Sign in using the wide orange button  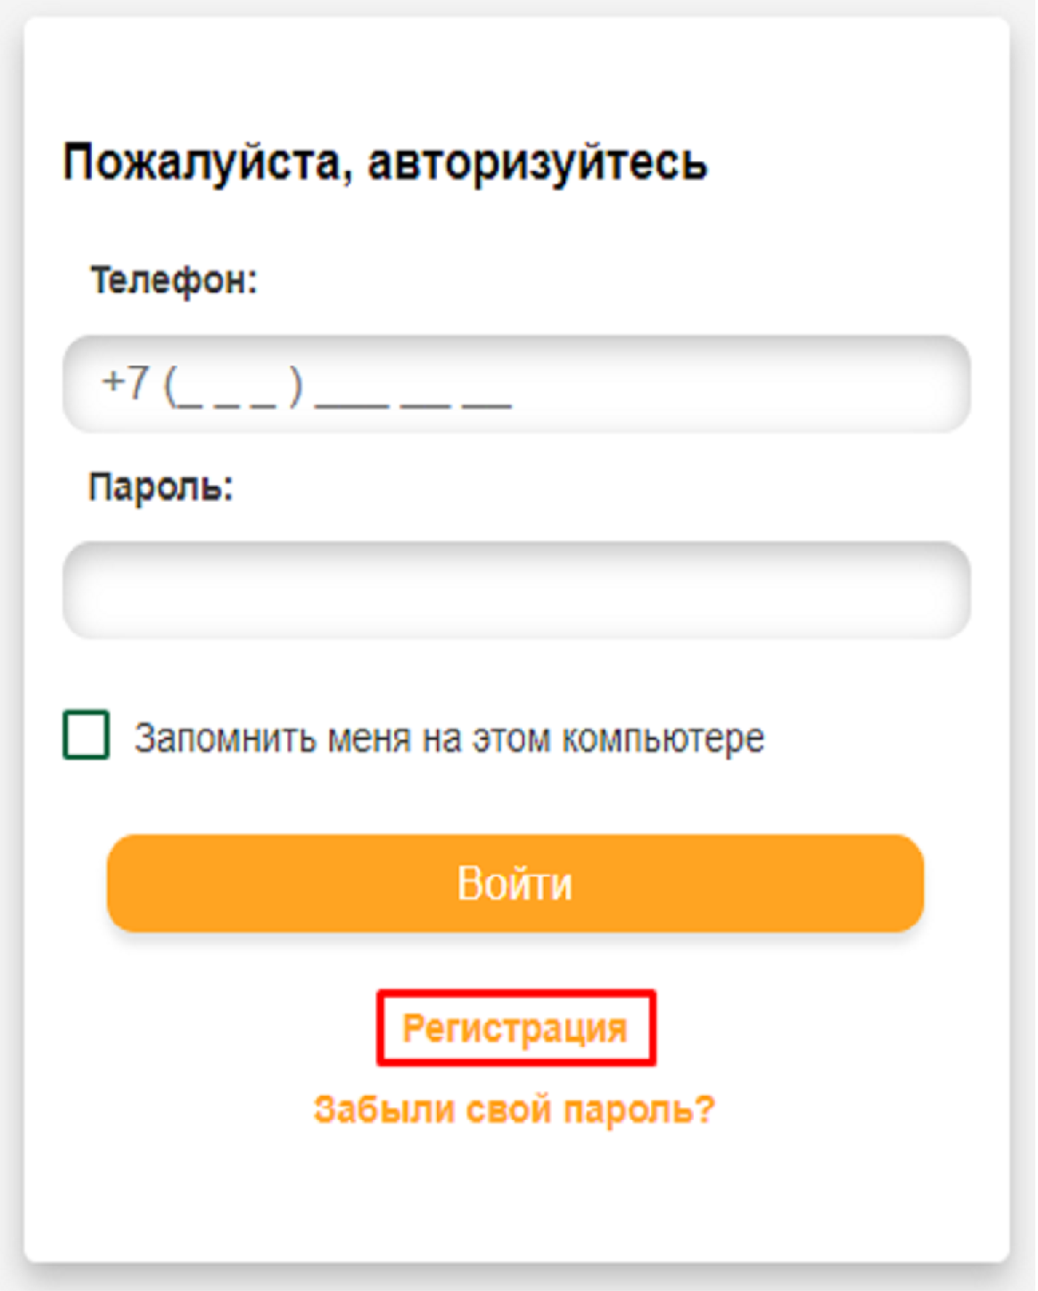[x=515, y=884]
